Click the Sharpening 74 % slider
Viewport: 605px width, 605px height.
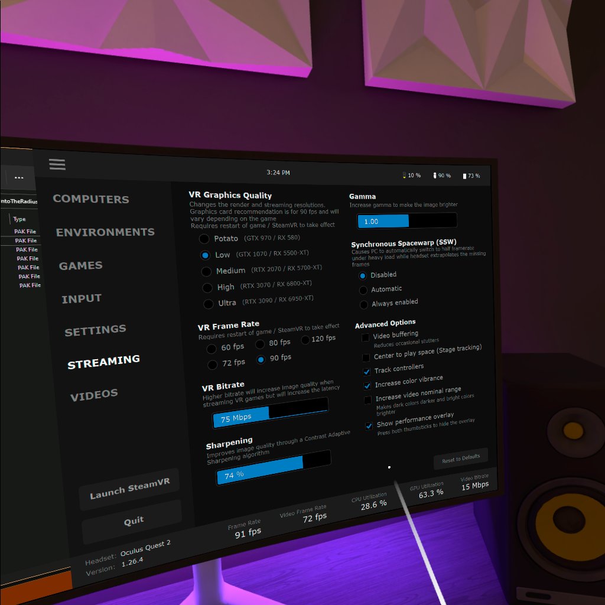click(274, 467)
